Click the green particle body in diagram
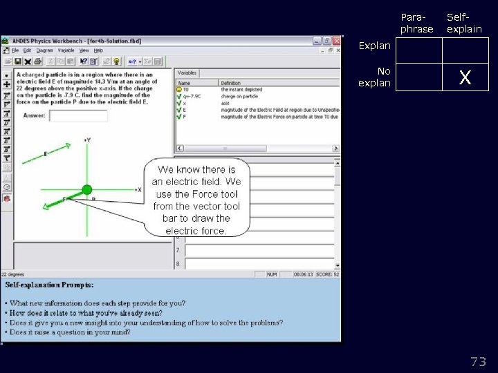This screenshot has width=498, height=373. pyautogui.click(x=86, y=190)
